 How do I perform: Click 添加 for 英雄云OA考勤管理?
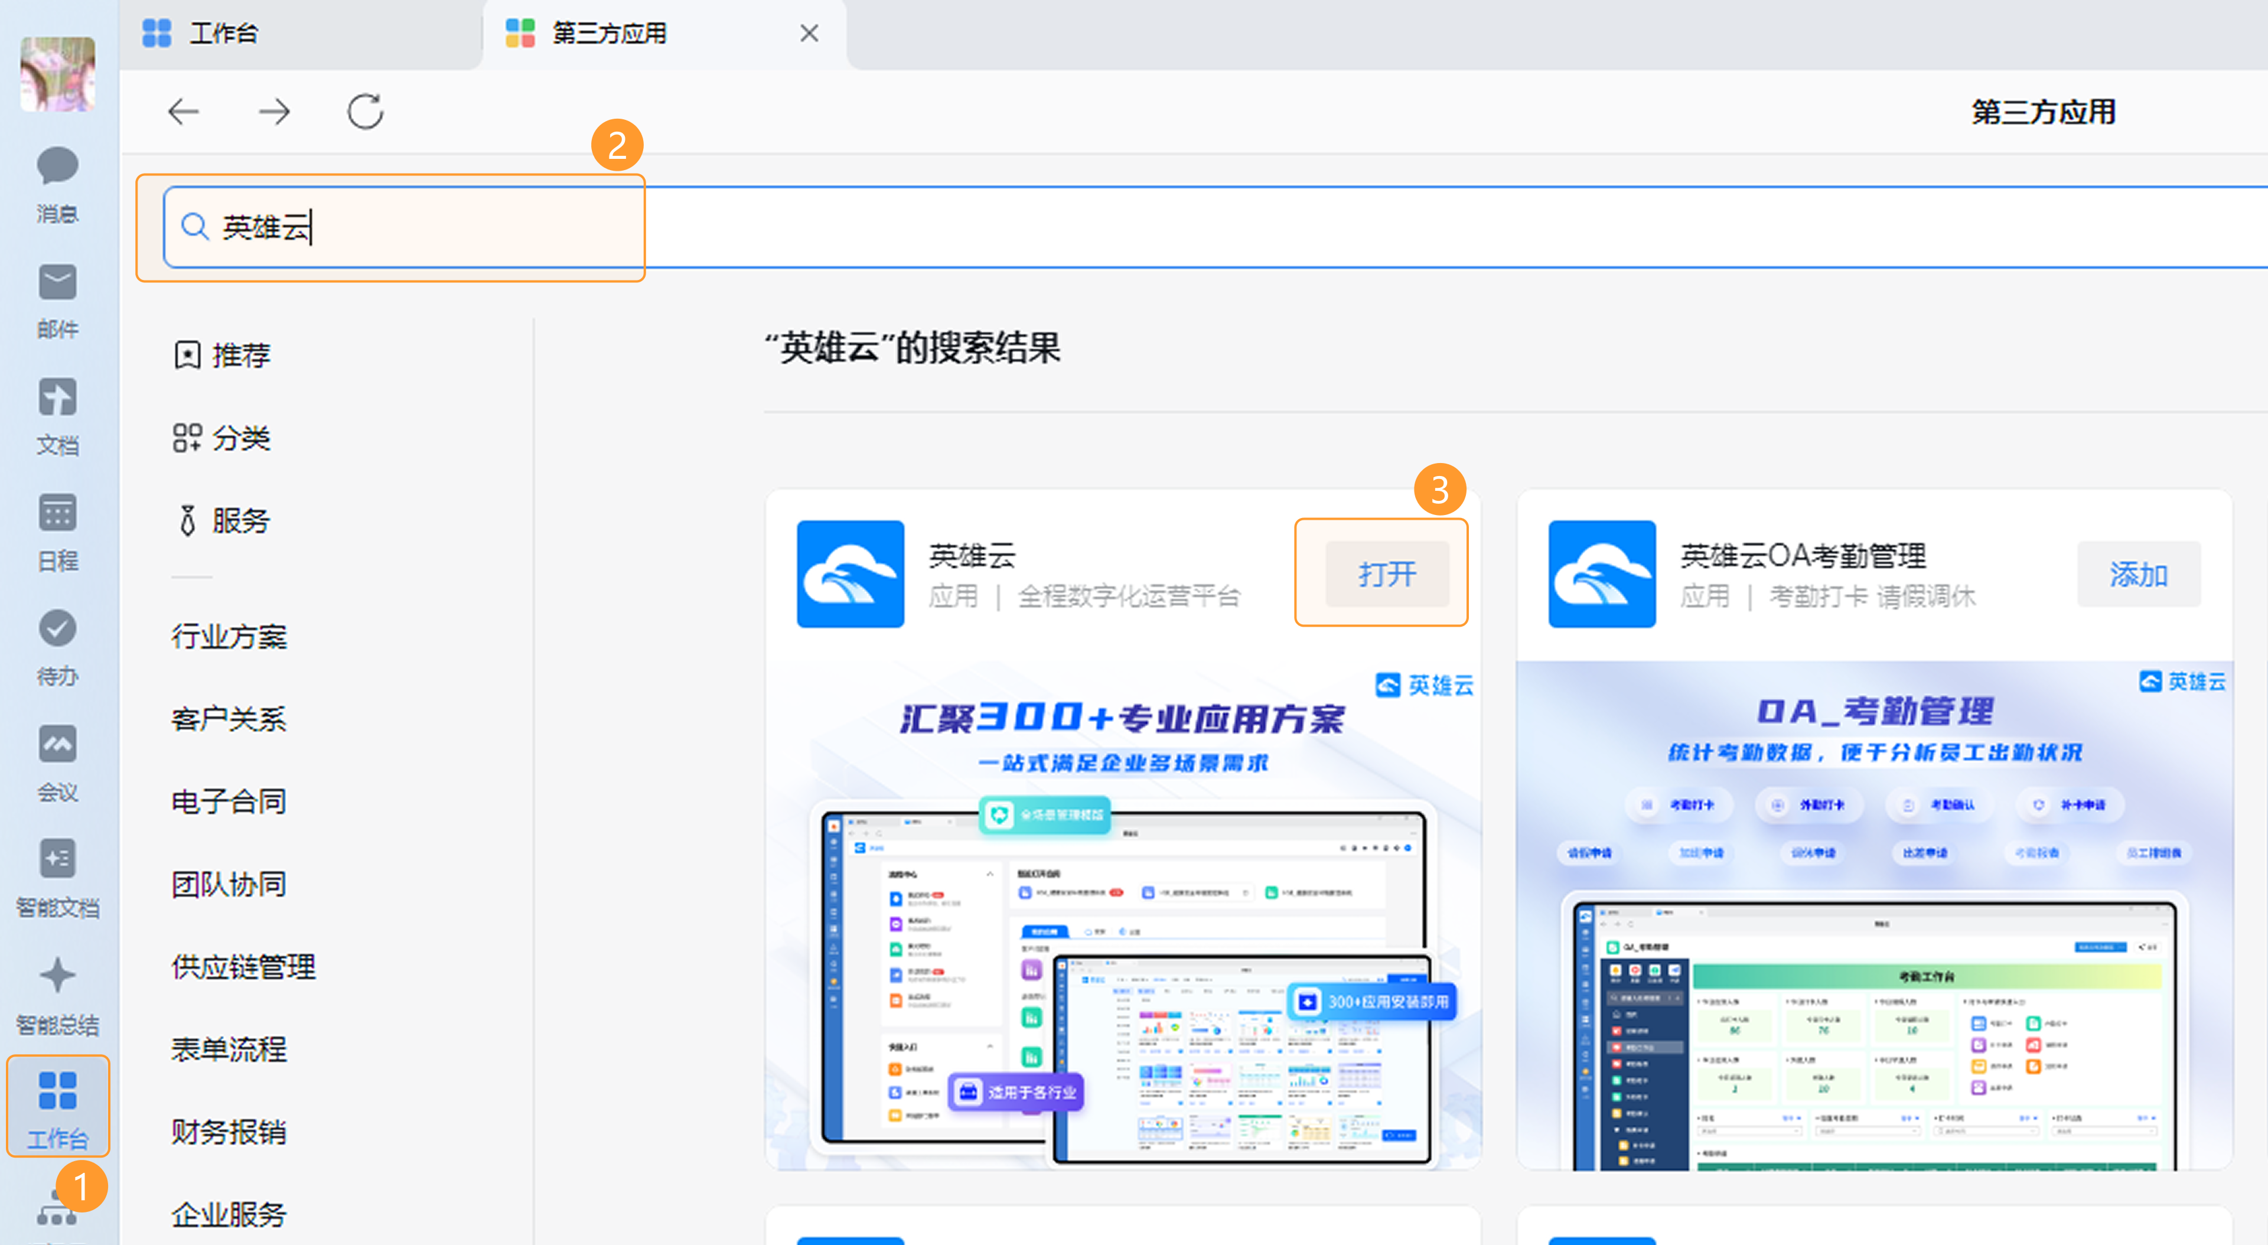2139,574
